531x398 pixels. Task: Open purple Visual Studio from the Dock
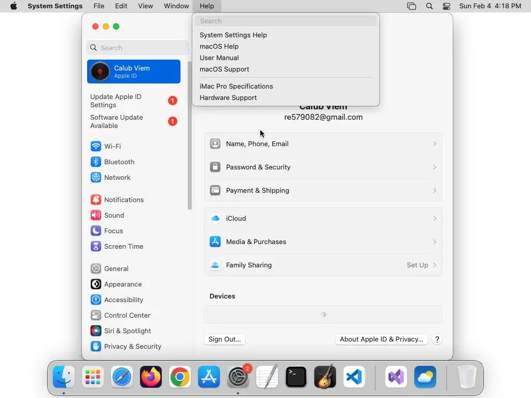coord(396,377)
